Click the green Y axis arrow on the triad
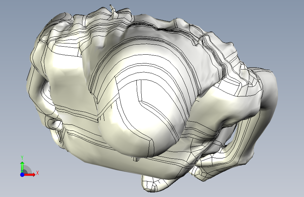The width and height of the screenshot is (304, 197). pos(22,167)
